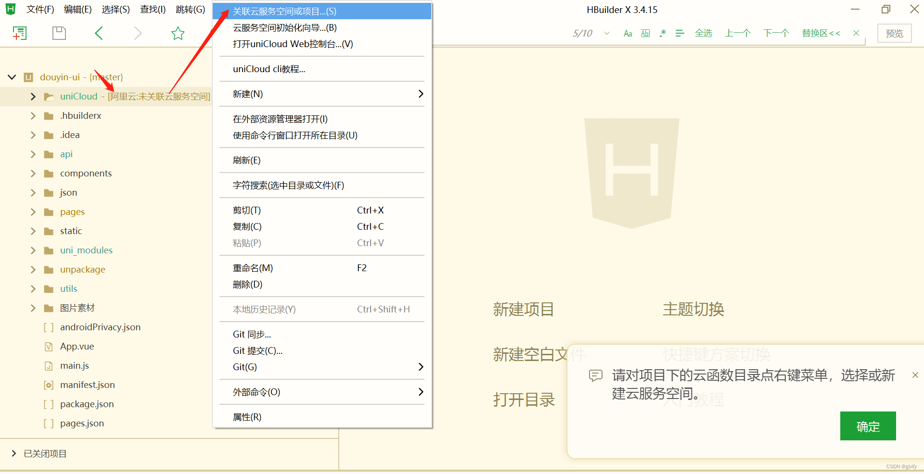Click 下一个 to find next match
This screenshot has width=924, height=474.
[x=776, y=33]
